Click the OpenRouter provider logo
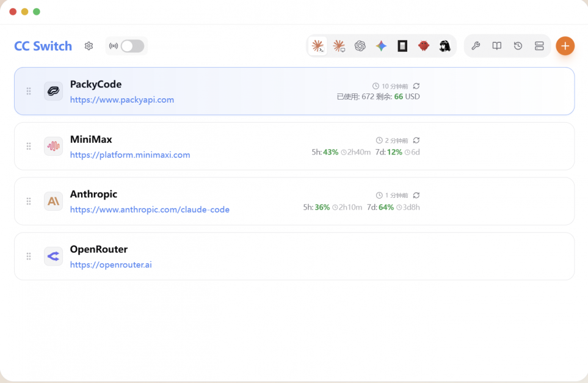Image resolution: width=588 pixels, height=383 pixels. tap(53, 256)
